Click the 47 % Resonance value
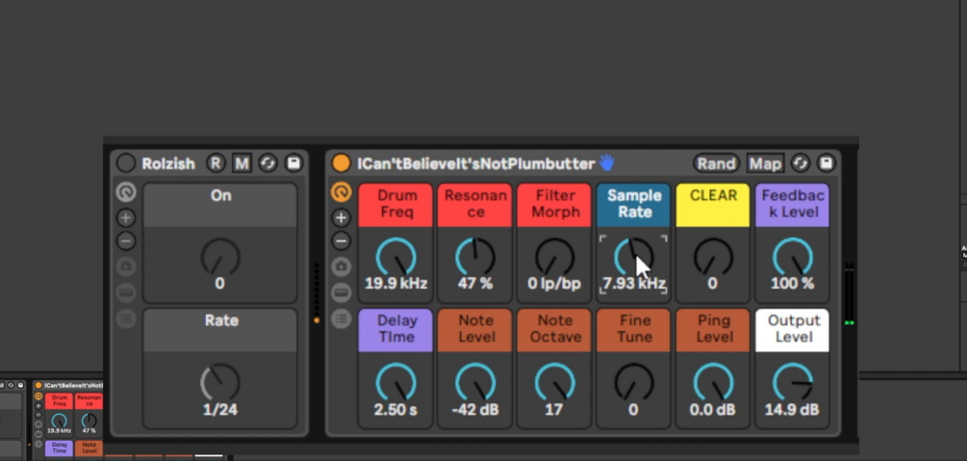The image size is (967, 461). [x=475, y=284]
